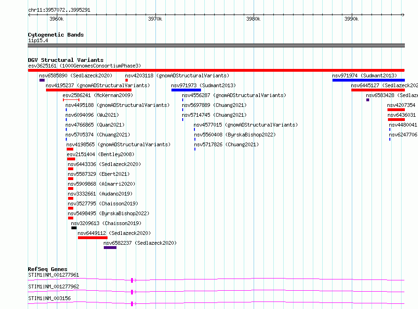This screenshot has width=418, height=309.
Task: Click the blue nsv971974 variant bar
Action: [368, 80]
